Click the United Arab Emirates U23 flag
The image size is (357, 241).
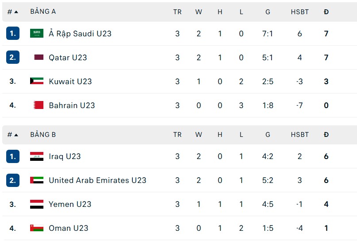click(37, 180)
